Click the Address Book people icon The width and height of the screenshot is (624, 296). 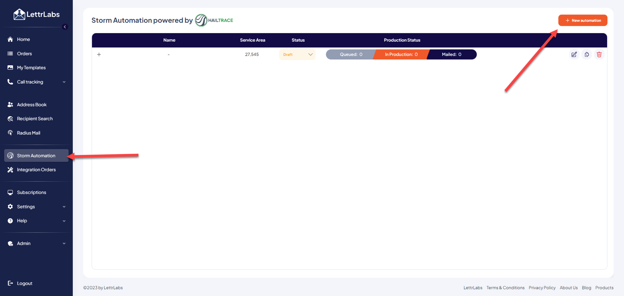pyautogui.click(x=10, y=104)
